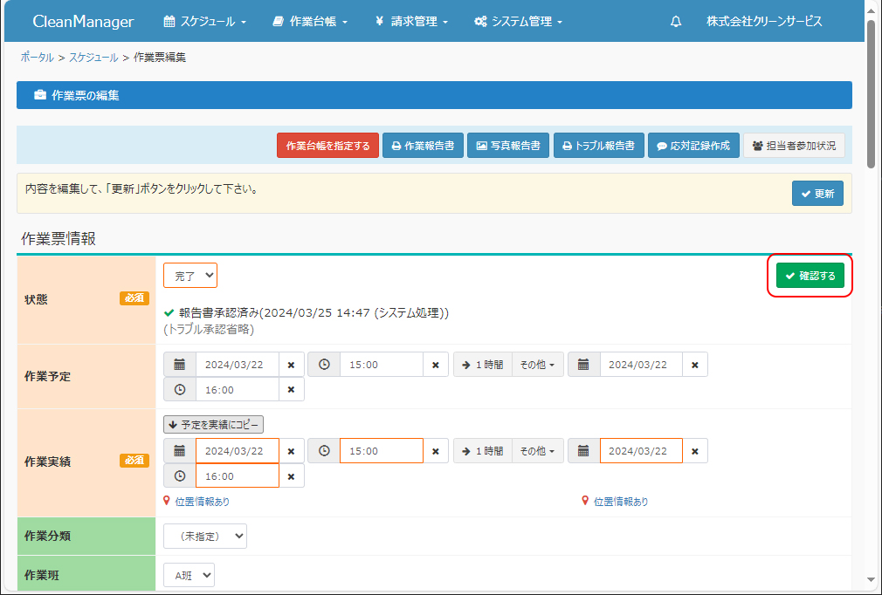The width and height of the screenshot is (882, 595).
Task: Click calendar icon for actual end date
Action: coord(583,451)
